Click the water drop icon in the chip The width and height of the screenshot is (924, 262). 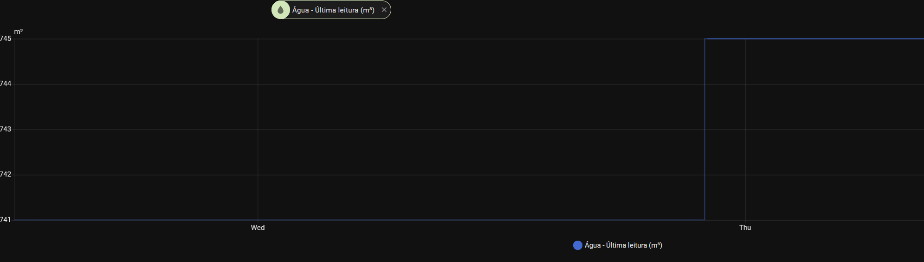click(x=280, y=10)
